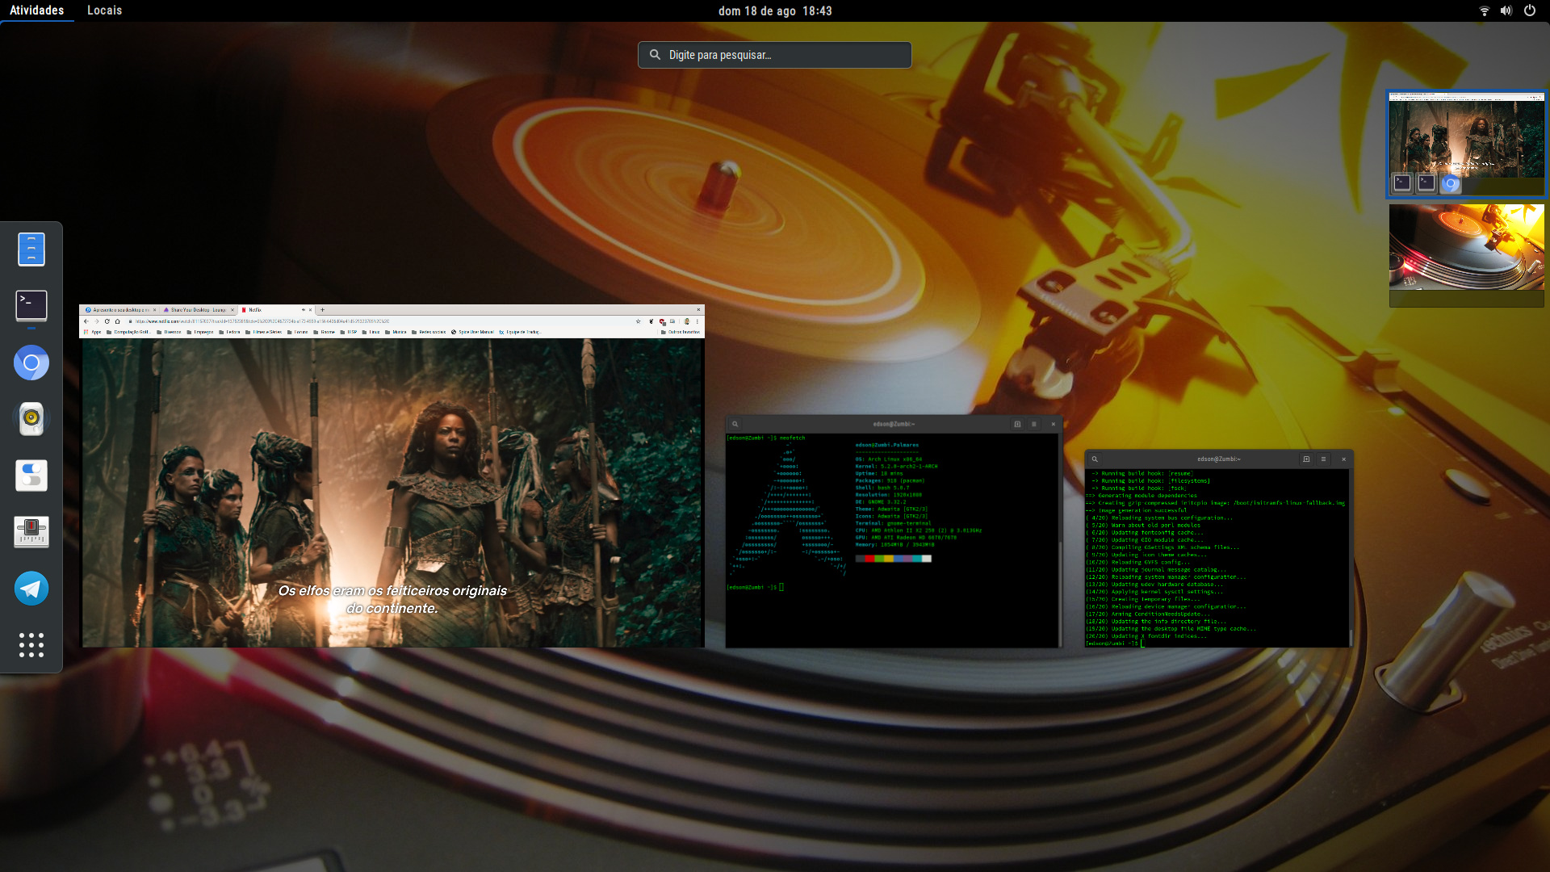Select the Netflix browser window preview
Screen dimensions: 1550x872
point(392,476)
